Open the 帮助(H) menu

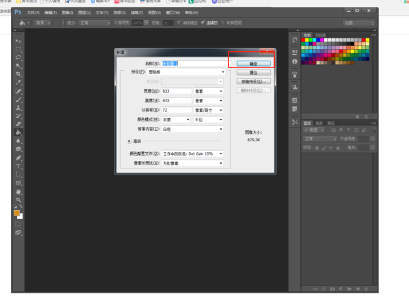pyautogui.click(x=192, y=12)
